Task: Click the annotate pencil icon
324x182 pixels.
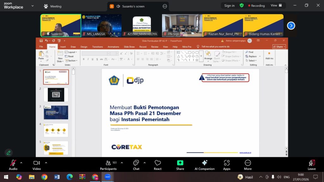Action: click(9, 153)
